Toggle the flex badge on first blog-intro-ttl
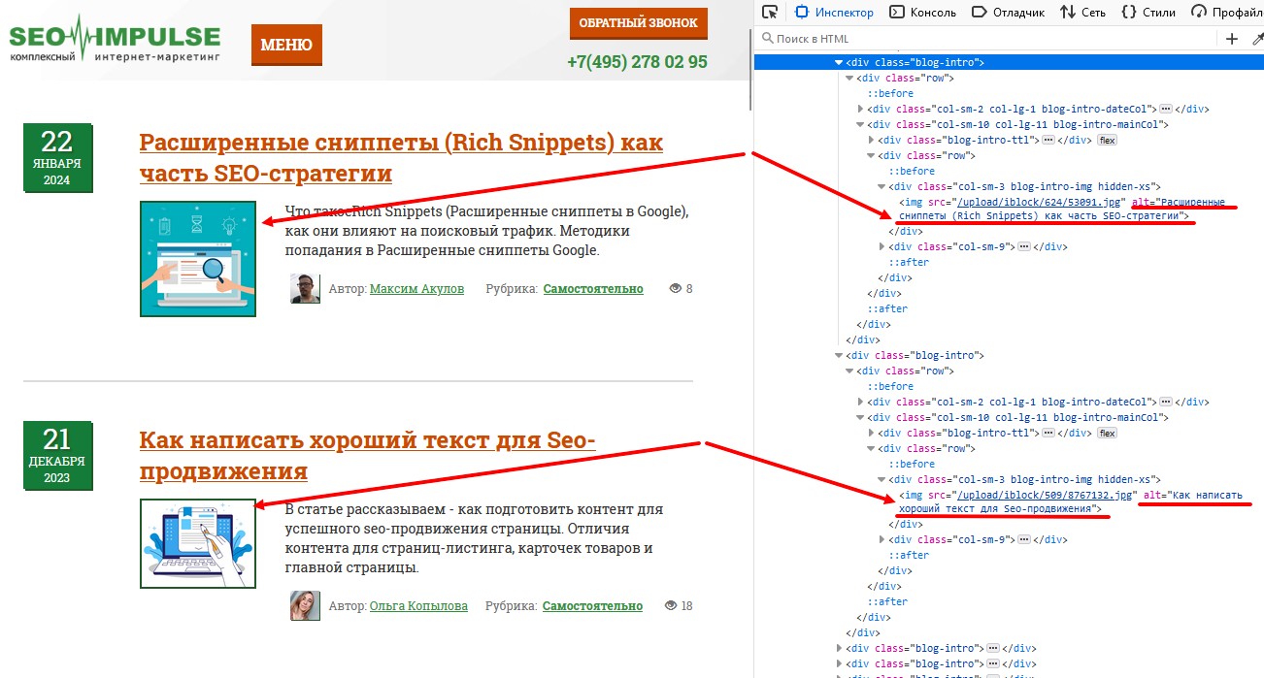Screen dimensions: 1264x678 click(x=1106, y=141)
